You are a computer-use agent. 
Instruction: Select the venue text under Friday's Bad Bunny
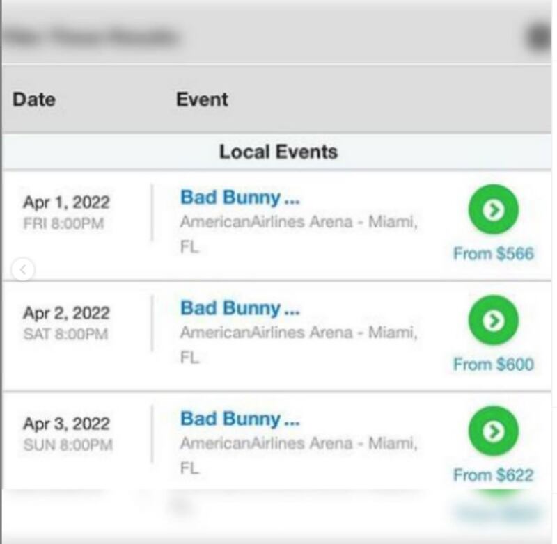coord(299,234)
